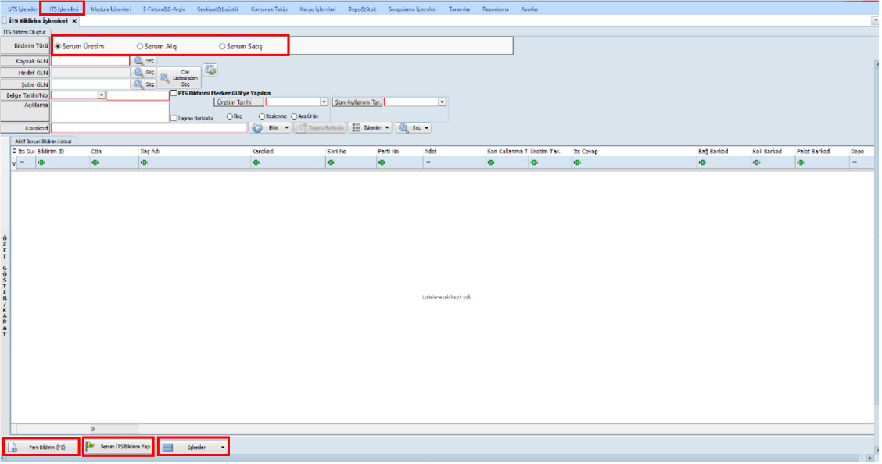
Task: Open the Medula İşlemleri menu
Action: point(110,9)
